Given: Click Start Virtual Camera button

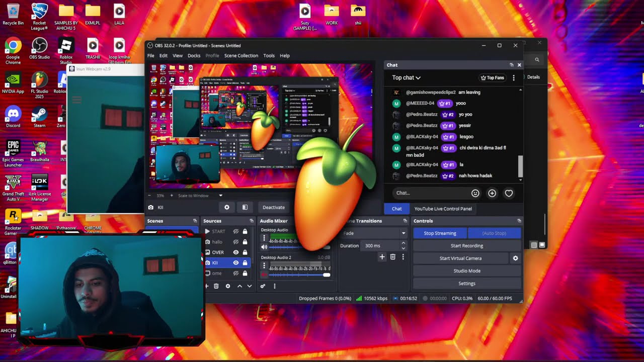Looking at the screenshot, I should point(461,258).
